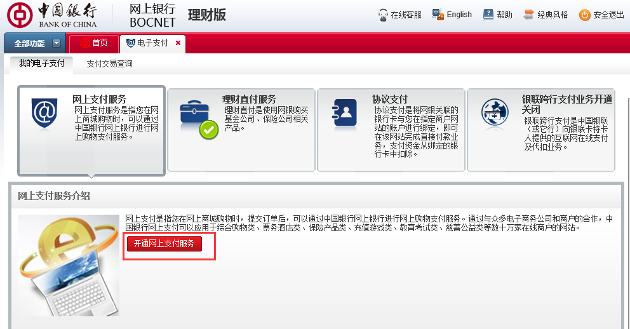Click the 开通网上支付服务 button

click(164, 244)
